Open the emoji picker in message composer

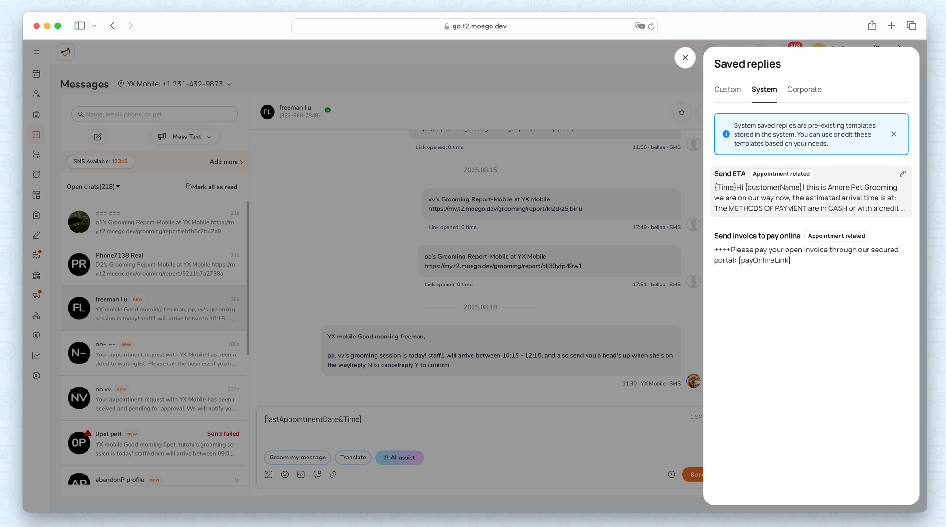[x=285, y=475]
